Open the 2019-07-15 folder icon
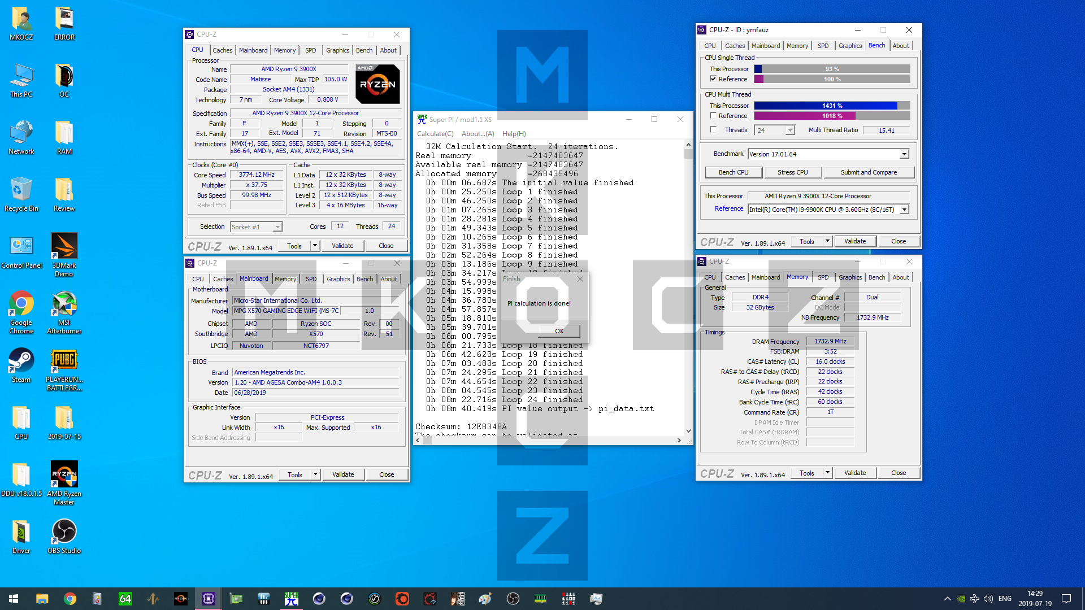1085x610 pixels. pos(64,423)
